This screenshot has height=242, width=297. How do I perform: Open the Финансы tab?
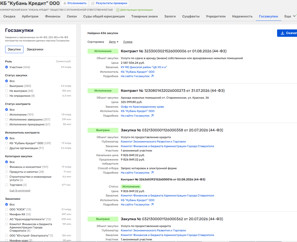point(53,16)
